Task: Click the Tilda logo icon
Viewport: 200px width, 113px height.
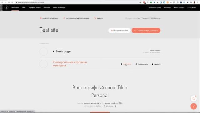Action: tap(6, 8)
